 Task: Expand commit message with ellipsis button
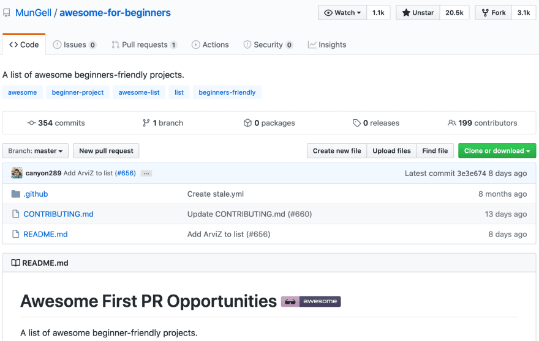point(146,174)
